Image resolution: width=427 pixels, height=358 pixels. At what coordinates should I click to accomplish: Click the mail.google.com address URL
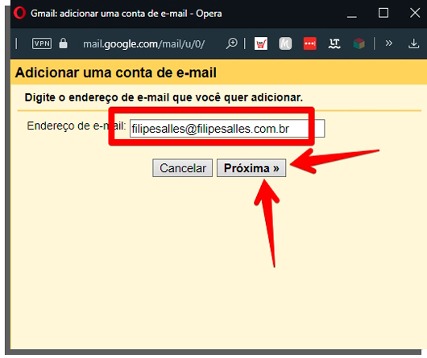click(143, 44)
